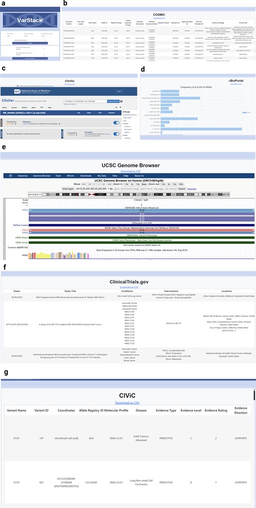The height and width of the screenshot is (508, 256).
Task: Click the Common dbSNP(155) track label
Action: click(18, 247)
